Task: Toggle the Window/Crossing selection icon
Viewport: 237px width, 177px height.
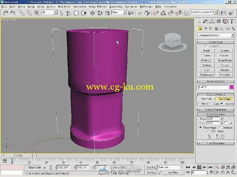Action: (x=83, y=13)
